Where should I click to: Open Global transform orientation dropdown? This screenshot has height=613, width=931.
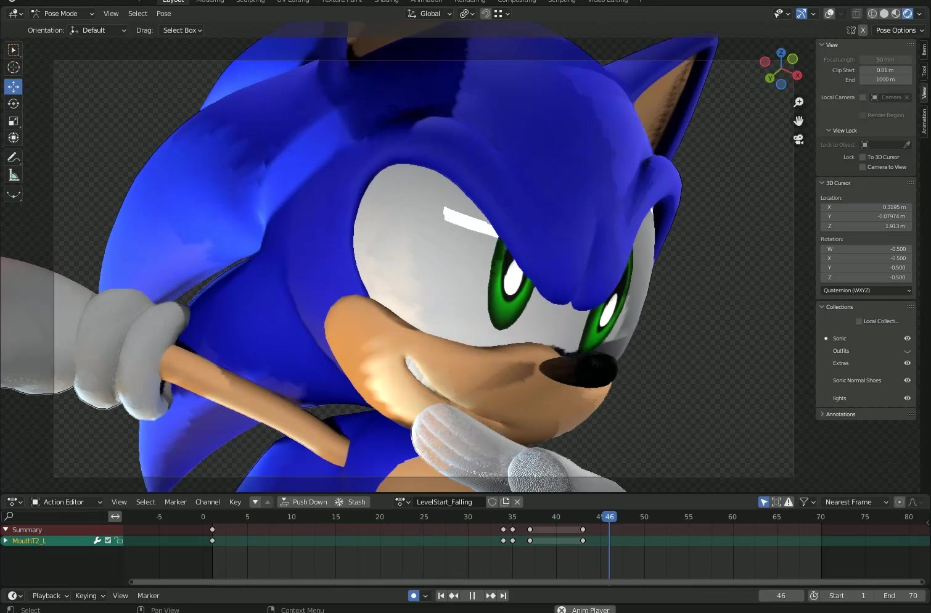pyautogui.click(x=430, y=14)
